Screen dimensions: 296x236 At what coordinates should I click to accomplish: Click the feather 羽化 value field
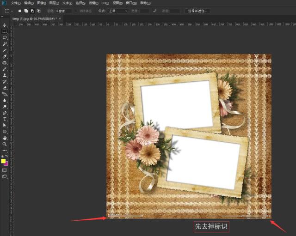tap(63, 11)
